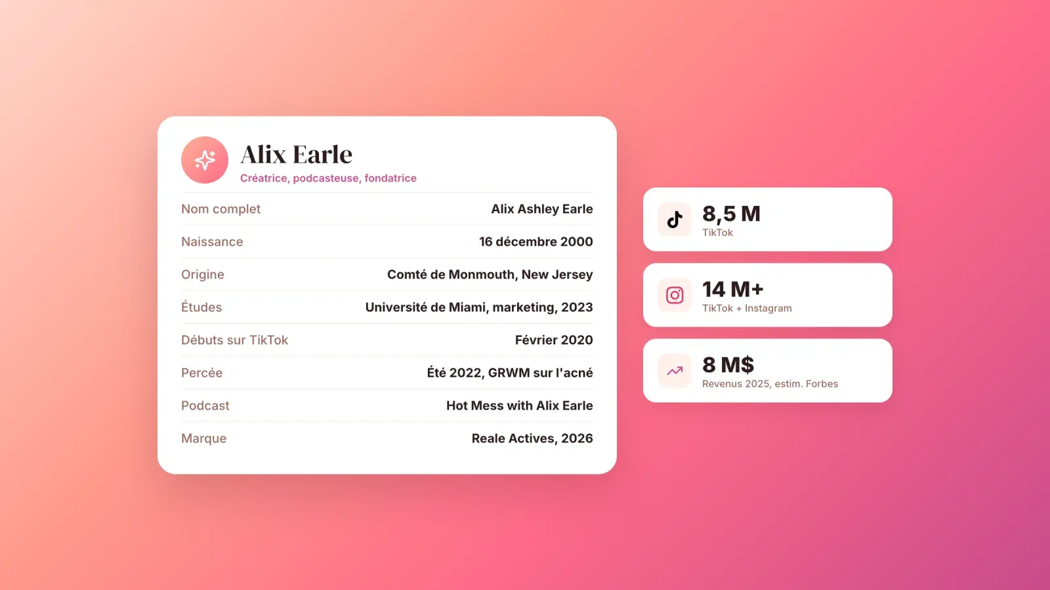The image size is (1050, 590).
Task: Click the sparkle avatar icon beside Alix Earle
Action: click(x=205, y=160)
